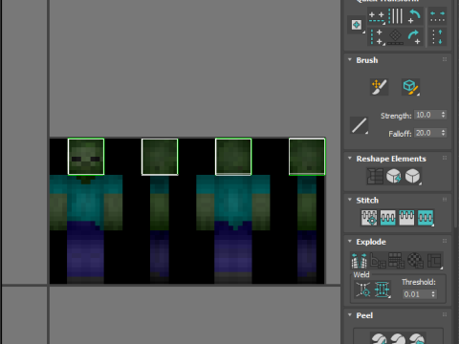The image size is (459, 344).
Task: Select the second head UV square from left
Action: [160, 157]
